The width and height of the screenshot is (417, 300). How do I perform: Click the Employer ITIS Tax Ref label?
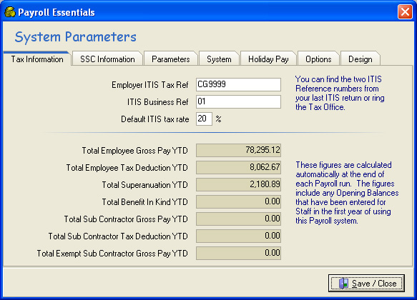pyautogui.click(x=149, y=85)
